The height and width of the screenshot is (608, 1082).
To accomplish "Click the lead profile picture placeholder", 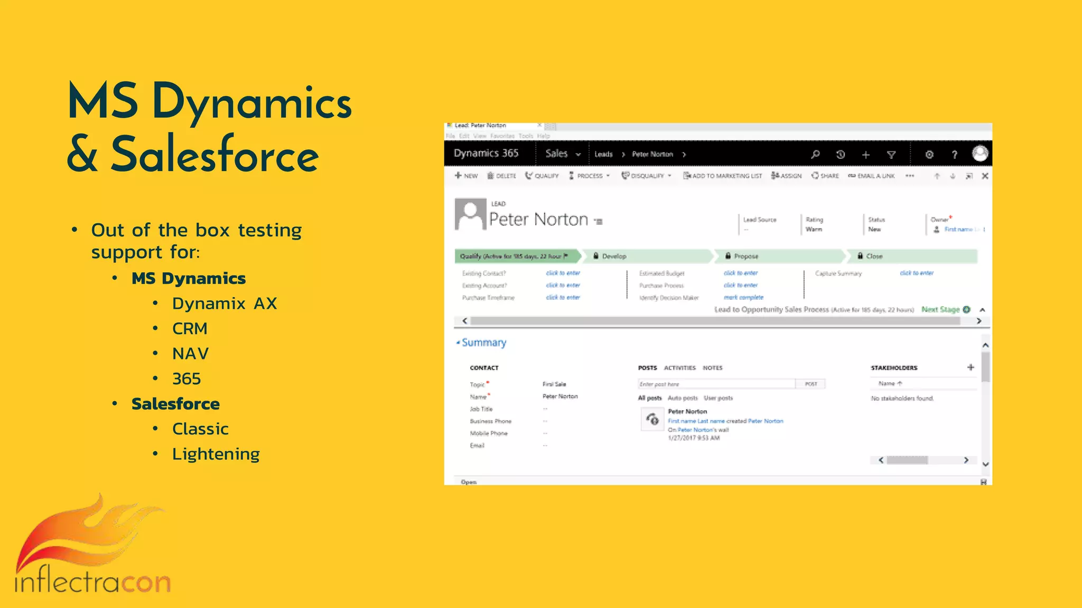I will (x=470, y=214).
